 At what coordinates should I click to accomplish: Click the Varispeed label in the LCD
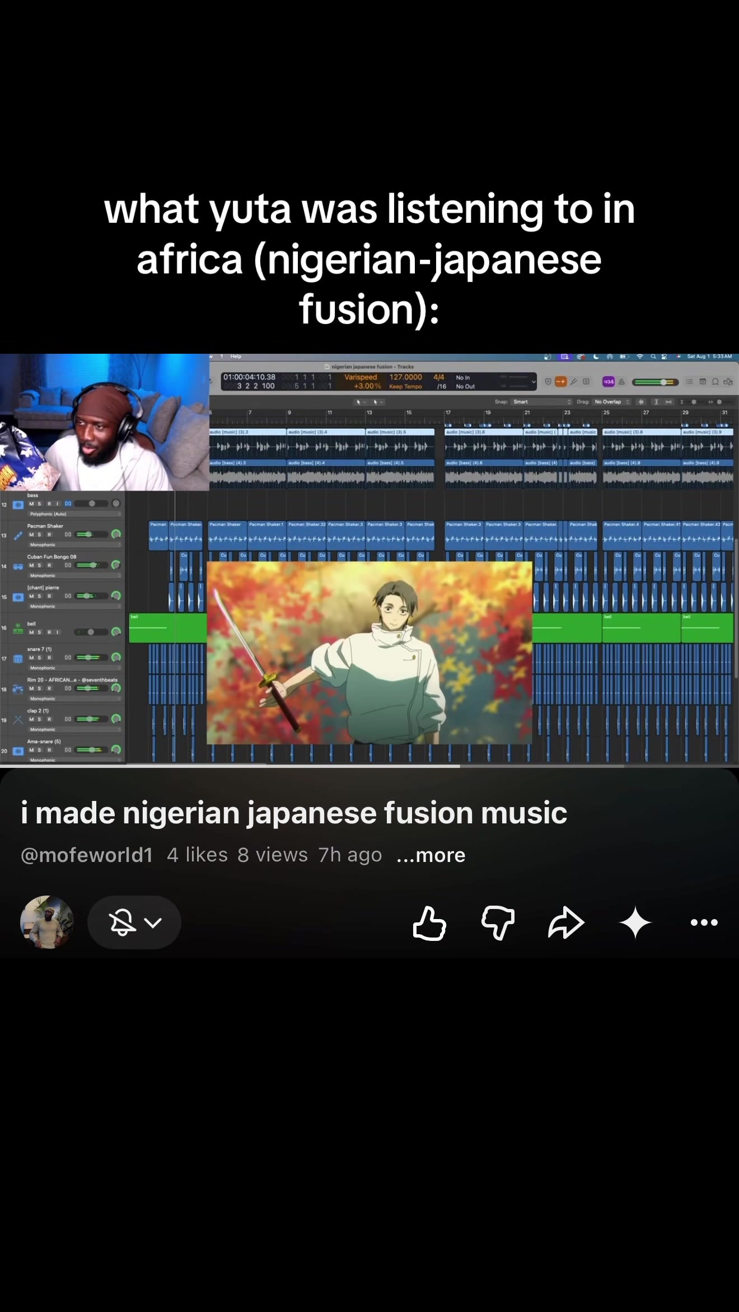point(361,377)
